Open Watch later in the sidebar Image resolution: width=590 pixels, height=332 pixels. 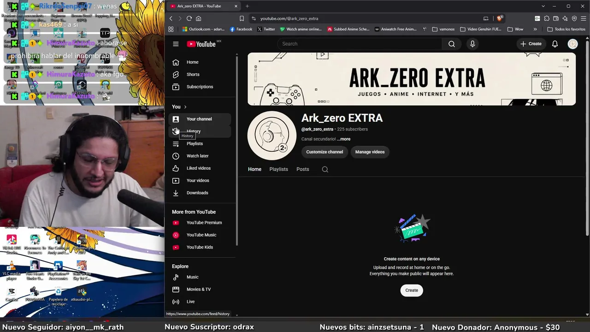(x=200, y=156)
